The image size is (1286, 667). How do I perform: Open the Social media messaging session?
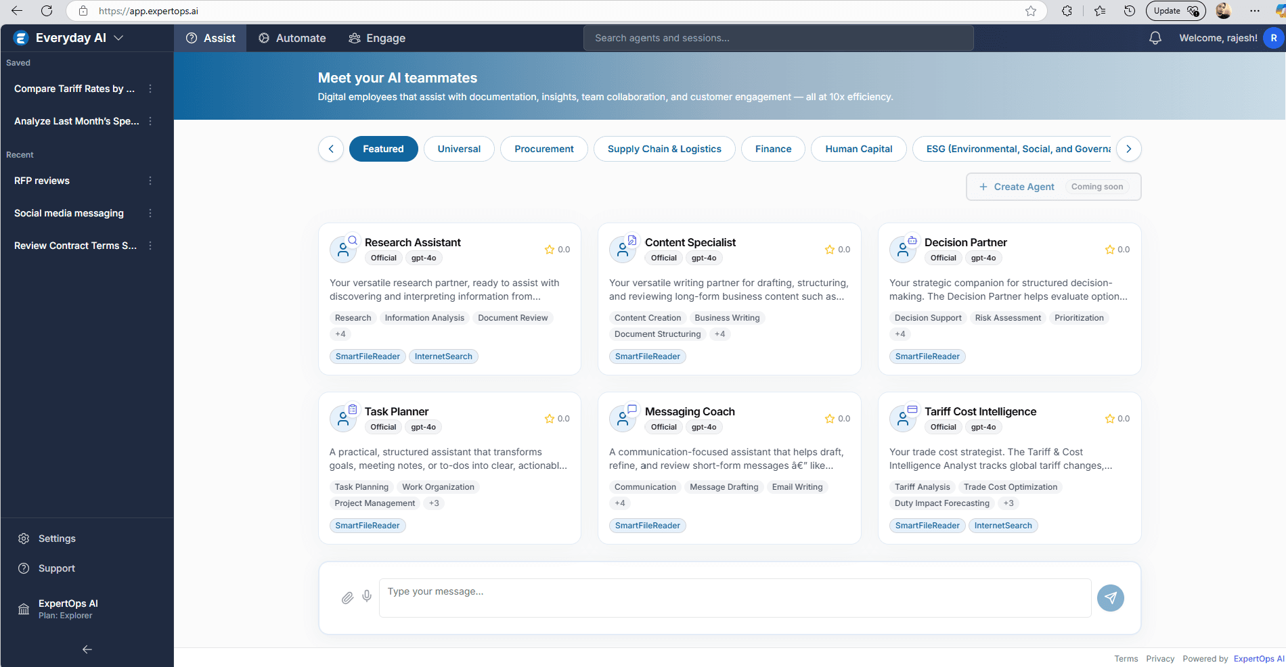point(69,213)
